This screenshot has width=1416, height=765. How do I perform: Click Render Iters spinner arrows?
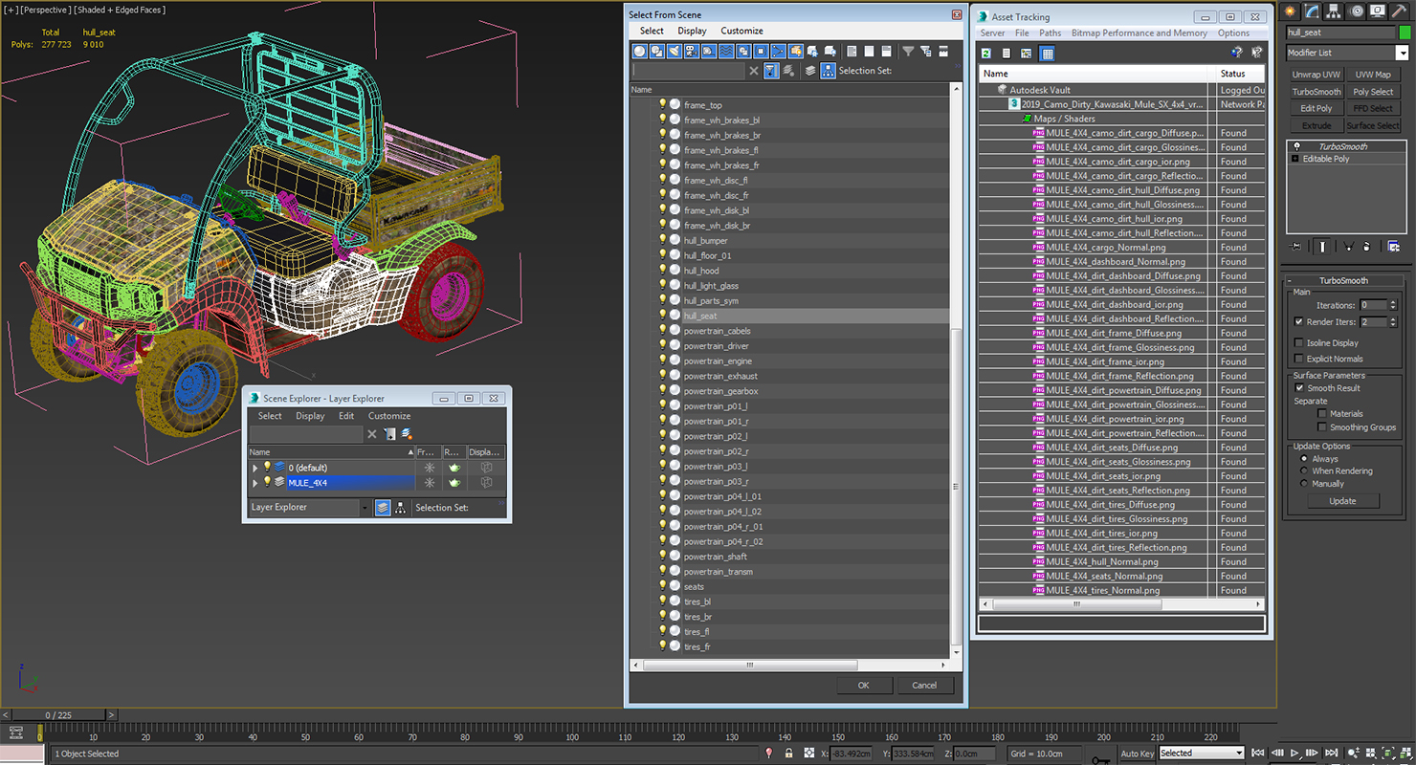click(1392, 321)
